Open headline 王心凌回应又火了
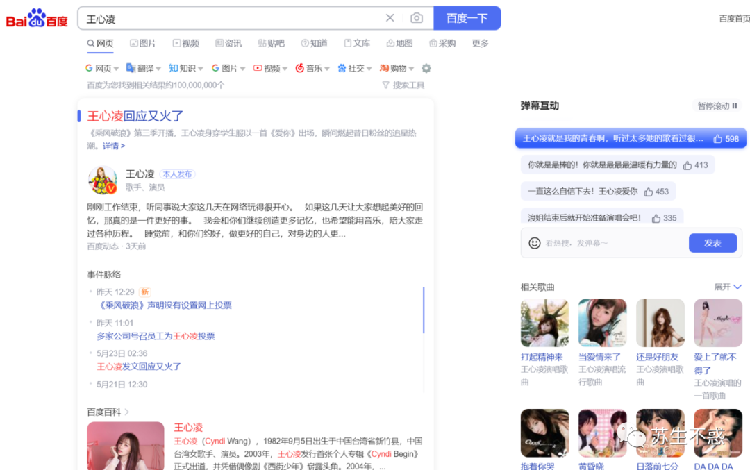The image size is (750, 470). pos(135,116)
